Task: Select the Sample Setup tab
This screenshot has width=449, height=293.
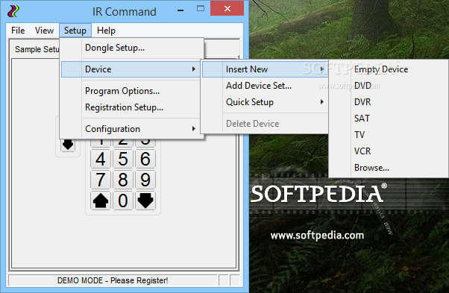Action: point(37,49)
